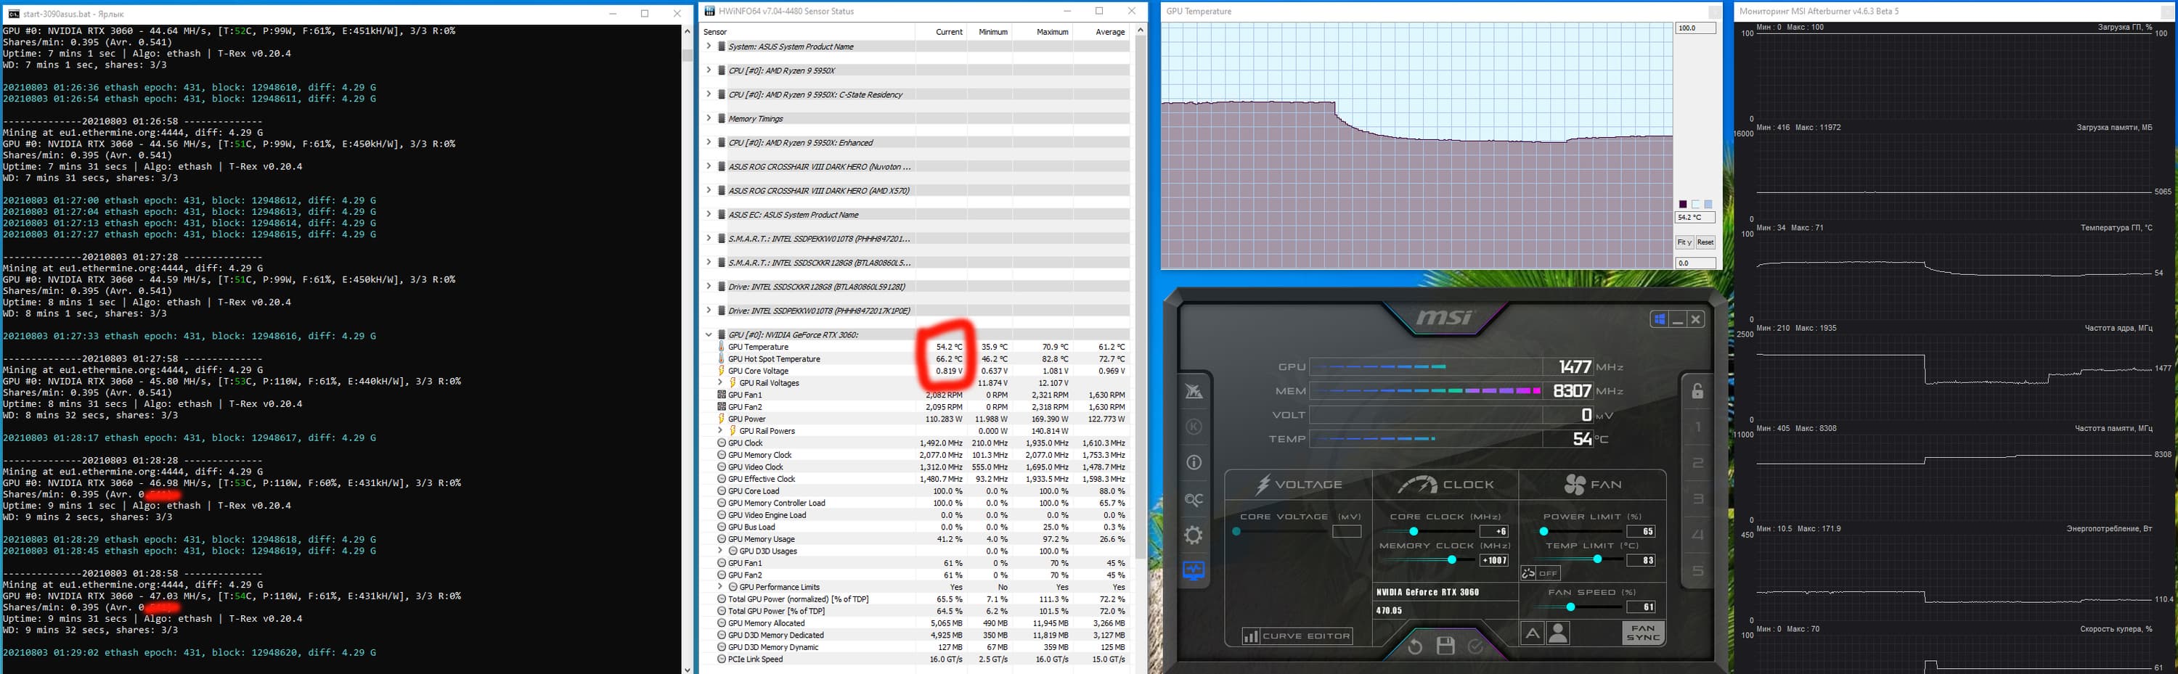The width and height of the screenshot is (2178, 674).
Task: Select profile slot 1 in Afterburner
Action: (x=1697, y=427)
